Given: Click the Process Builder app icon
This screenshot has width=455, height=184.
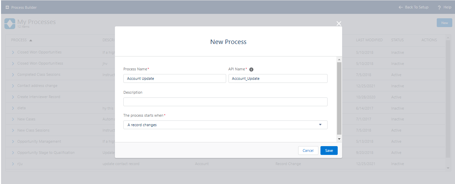Looking at the screenshot, I should 7,7.
